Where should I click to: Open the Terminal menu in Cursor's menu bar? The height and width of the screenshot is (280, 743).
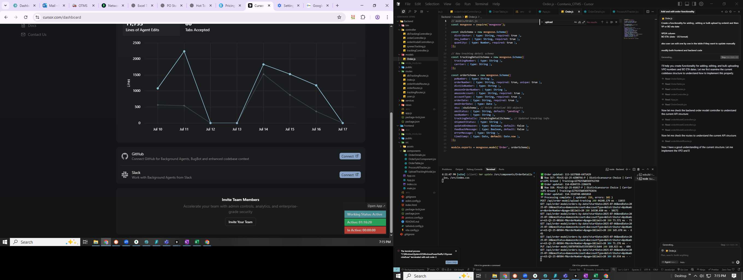[481, 4]
